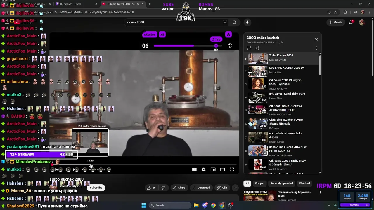
Task: Open Windows Start menu
Action: [144, 205]
